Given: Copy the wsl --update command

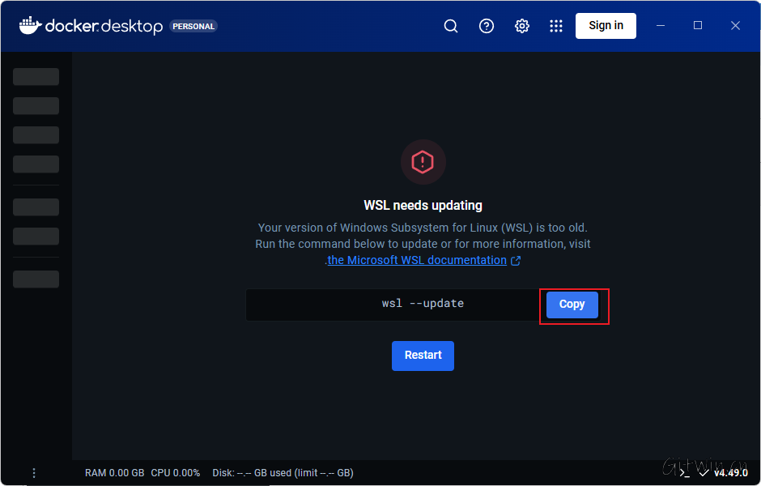Looking at the screenshot, I should pyautogui.click(x=572, y=305).
